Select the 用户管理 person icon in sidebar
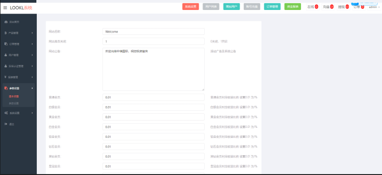The height and width of the screenshot is (175, 382). pyautogui.click(x=6, y=55)
